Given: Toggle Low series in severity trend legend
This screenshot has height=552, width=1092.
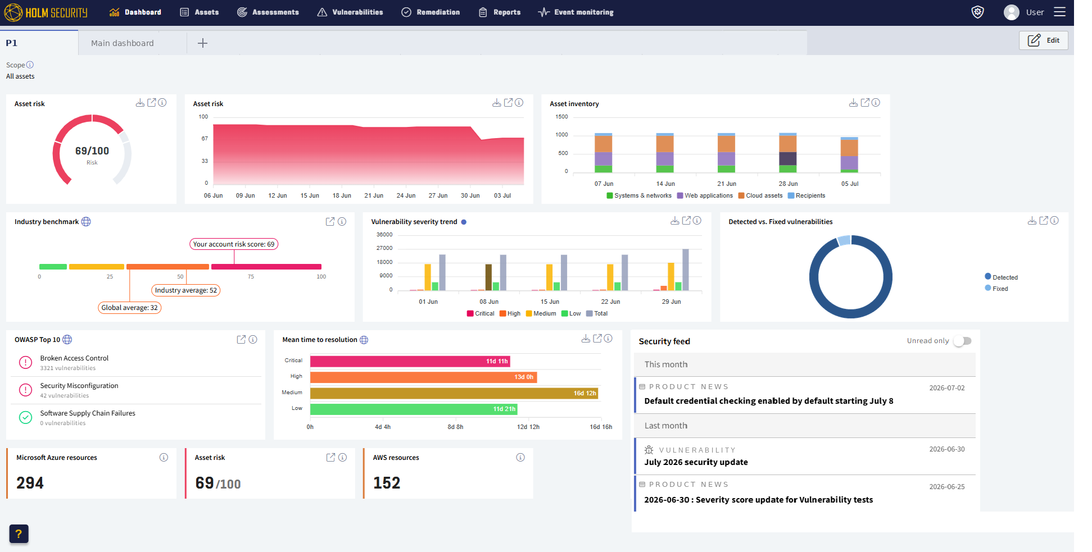Looking at the screenshot, I should point(571,314).
